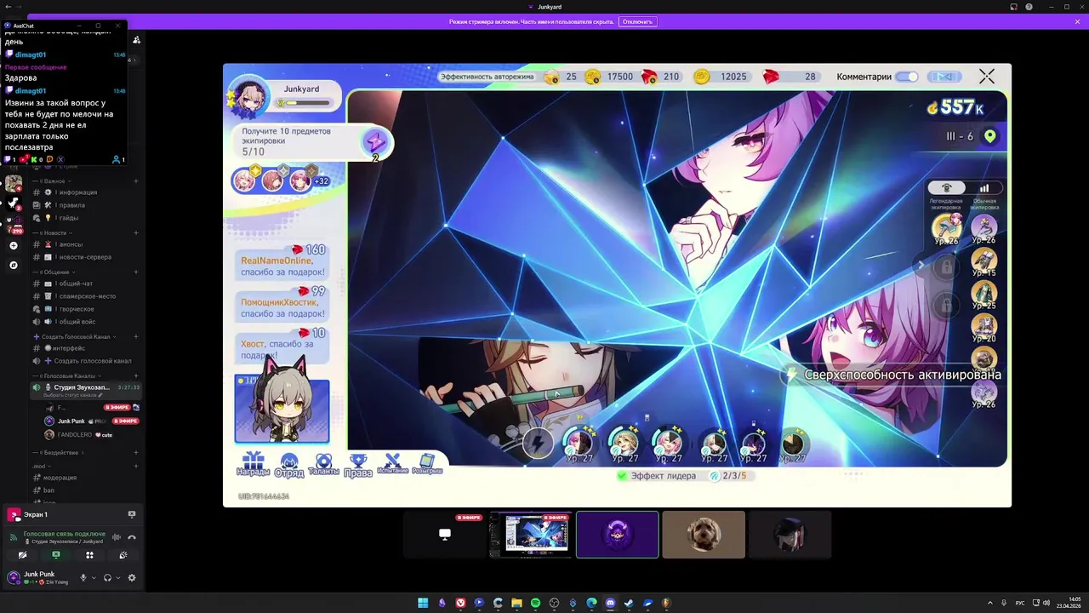Click the skip button beside comments toggle
The height and width of the screenshot is (613, 1089).
pyautogui.click(x=944, y=77)
